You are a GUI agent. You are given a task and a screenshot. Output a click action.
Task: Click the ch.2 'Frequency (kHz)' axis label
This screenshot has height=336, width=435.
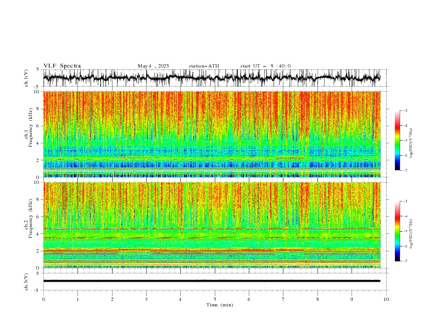tap(31, 219)
